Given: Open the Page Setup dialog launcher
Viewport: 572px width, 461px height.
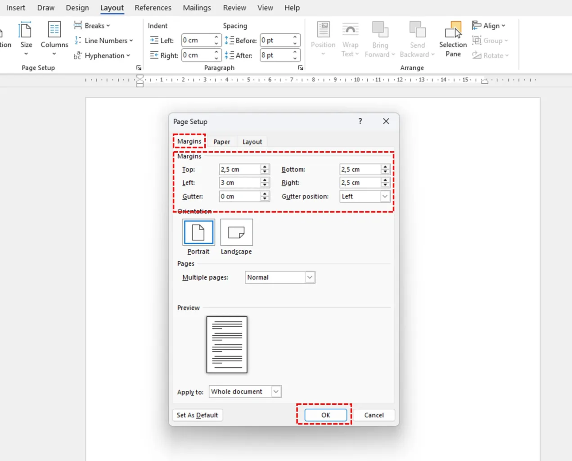Looking at the screenshot, I should [139, 68].
